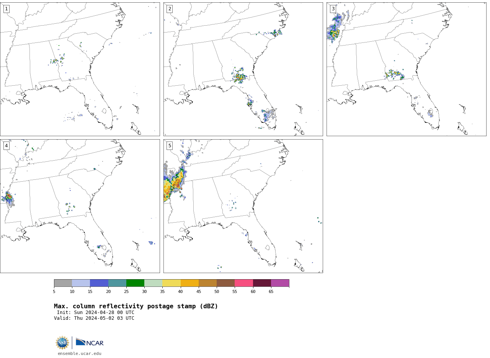Open the ensemble.ucar.edu link
The width and height of the screenshot is (490, 358).
(x=80, y=354)
